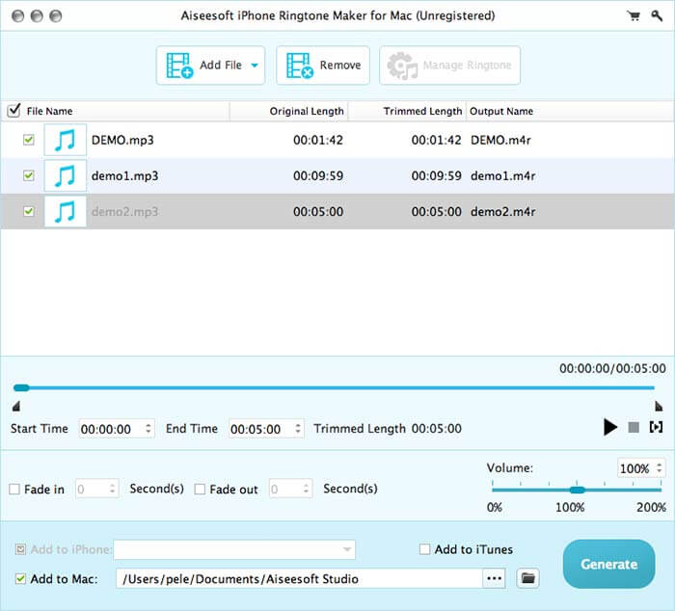675x611 pixels.
Task: Enable the Fade out checkbox
Action: pos(200,490)
